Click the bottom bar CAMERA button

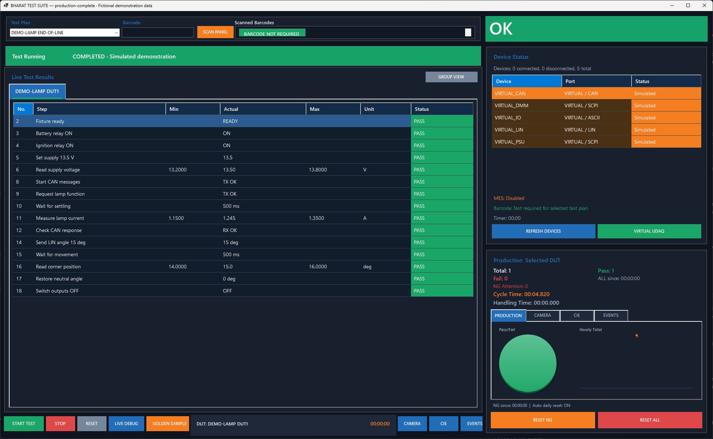(x=412, y=424)
